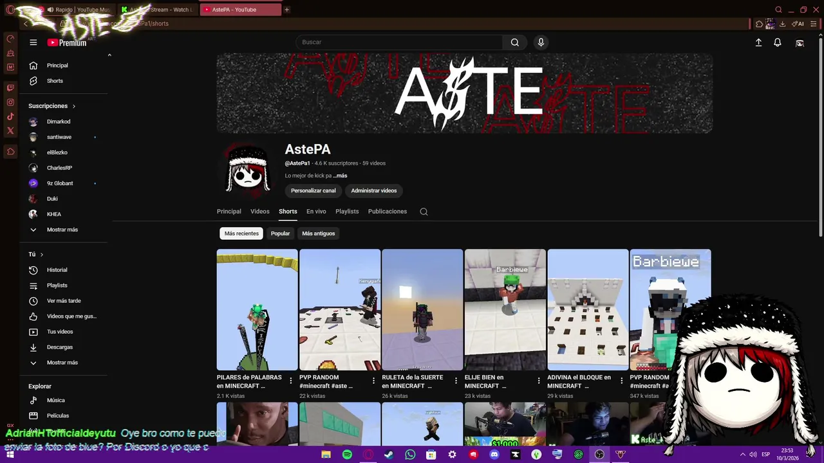Open the browser downloads icon in toolbar

point(782,24)
